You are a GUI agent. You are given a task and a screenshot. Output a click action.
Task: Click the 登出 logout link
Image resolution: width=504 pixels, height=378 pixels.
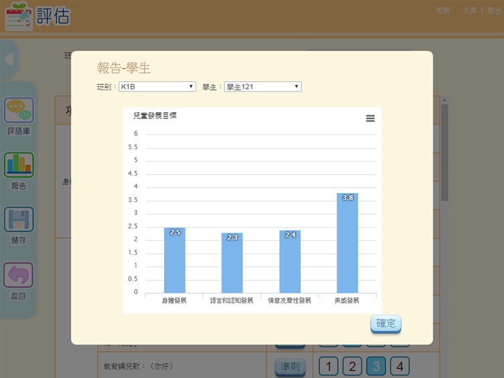(494, 11)
